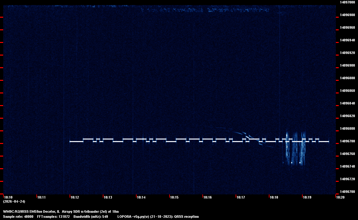Click the 10:20 time axis label
358x220 pixels.
pyautogui.click(x=340, y=198)
